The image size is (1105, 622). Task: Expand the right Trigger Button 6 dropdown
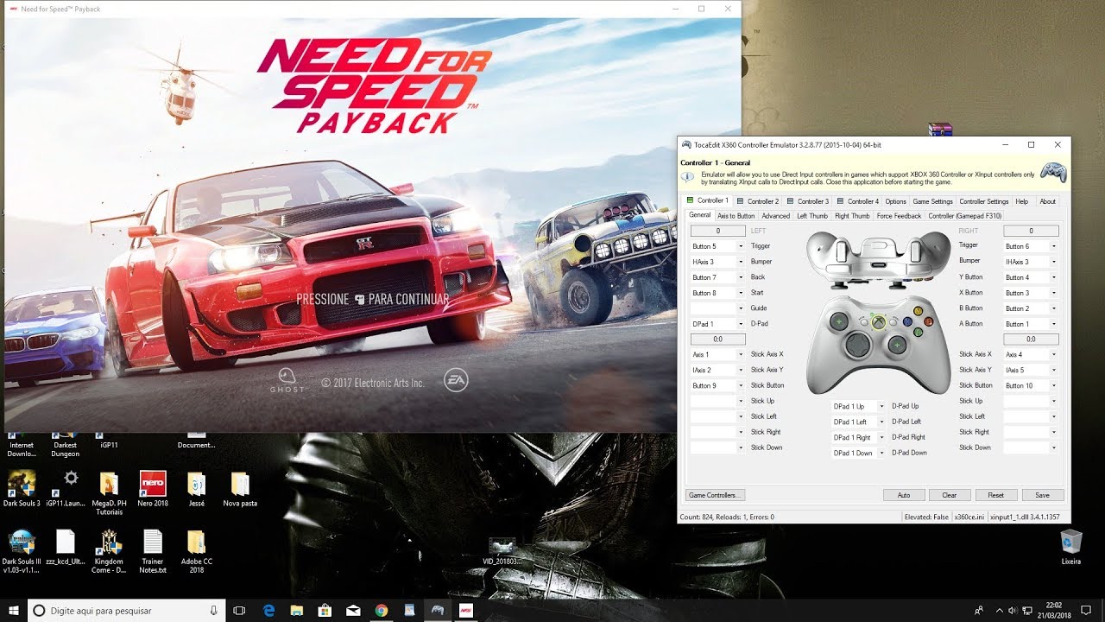coord(1053,246)
